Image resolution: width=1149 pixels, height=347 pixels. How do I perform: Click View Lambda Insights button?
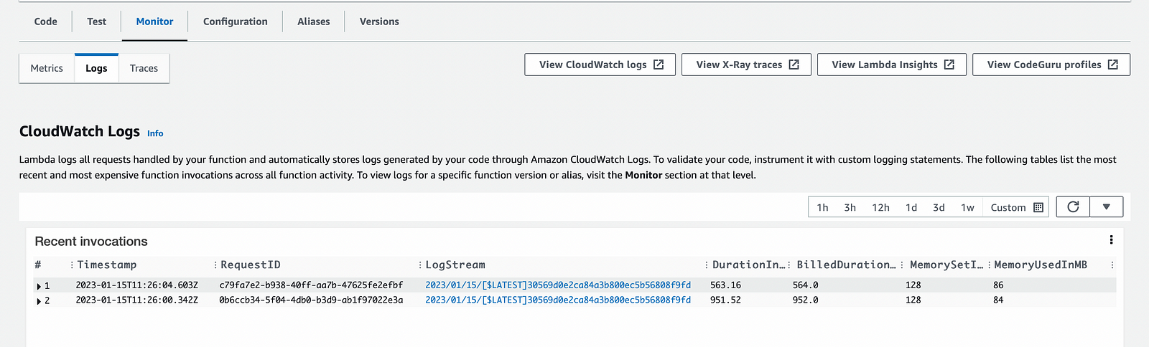(x=892, y=65)
